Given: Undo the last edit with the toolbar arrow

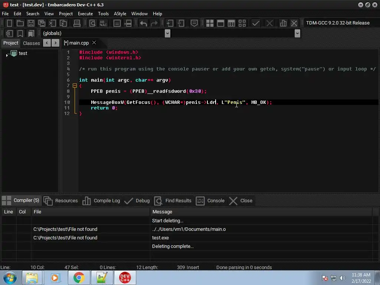Looking at the screenshot, I should pos(144,23).
